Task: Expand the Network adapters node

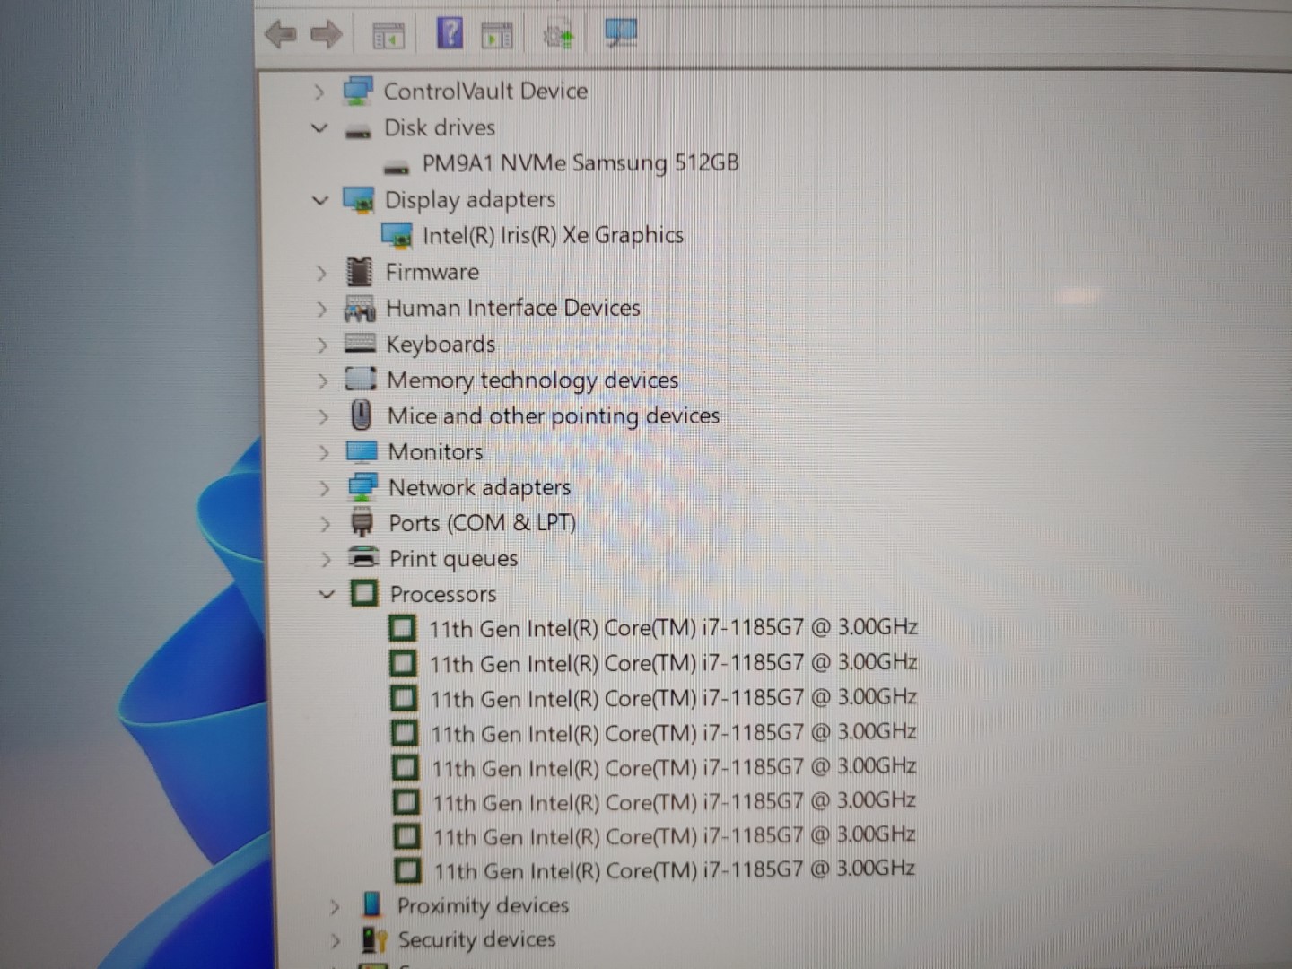Action: [325, 487]
